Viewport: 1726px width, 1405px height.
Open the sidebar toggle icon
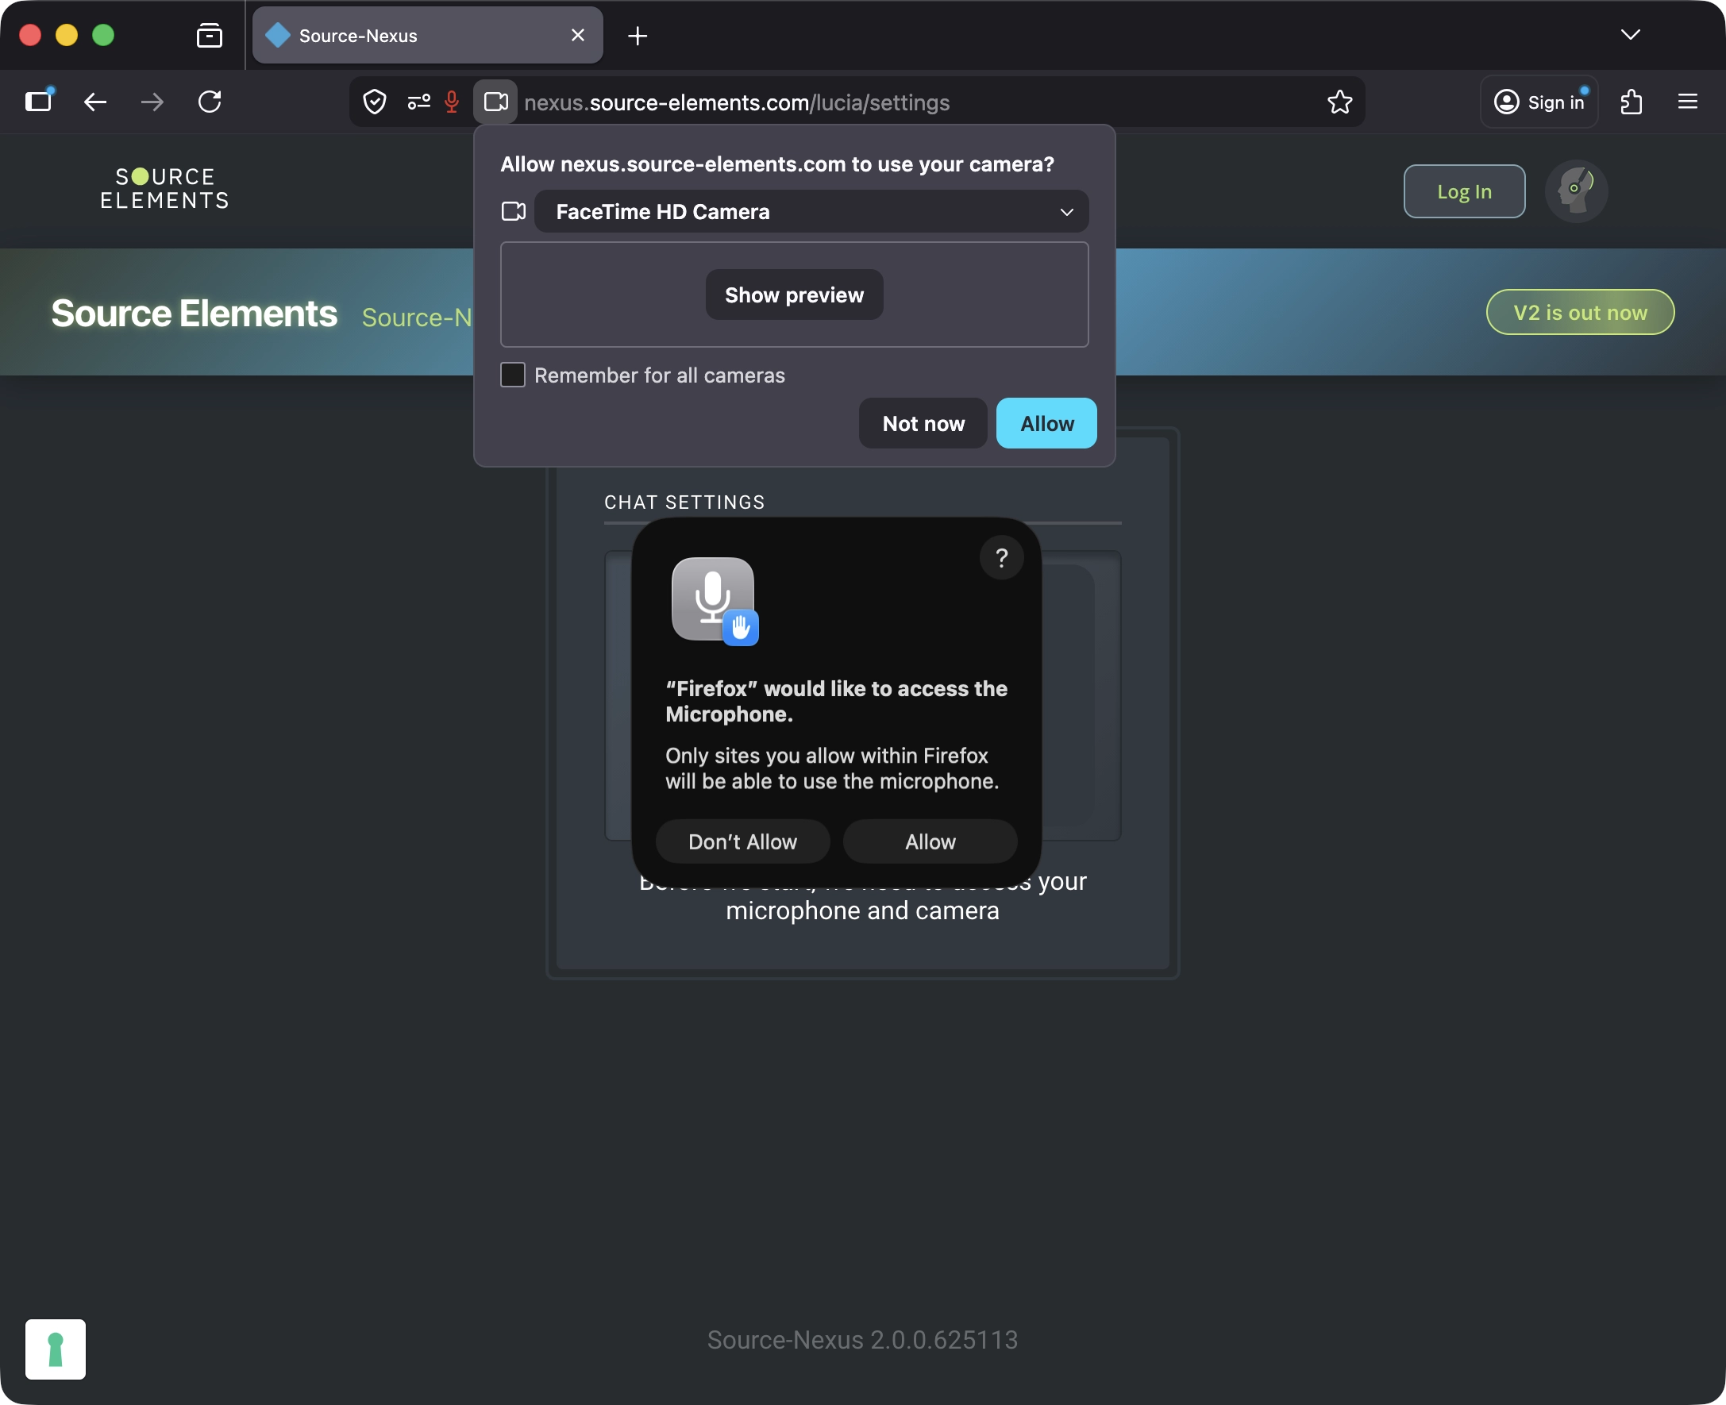click(39, 101)
